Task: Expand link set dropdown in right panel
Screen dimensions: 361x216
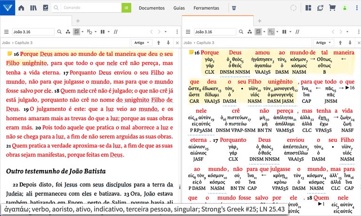Action: pyautogui.click(x=277, y=32)
